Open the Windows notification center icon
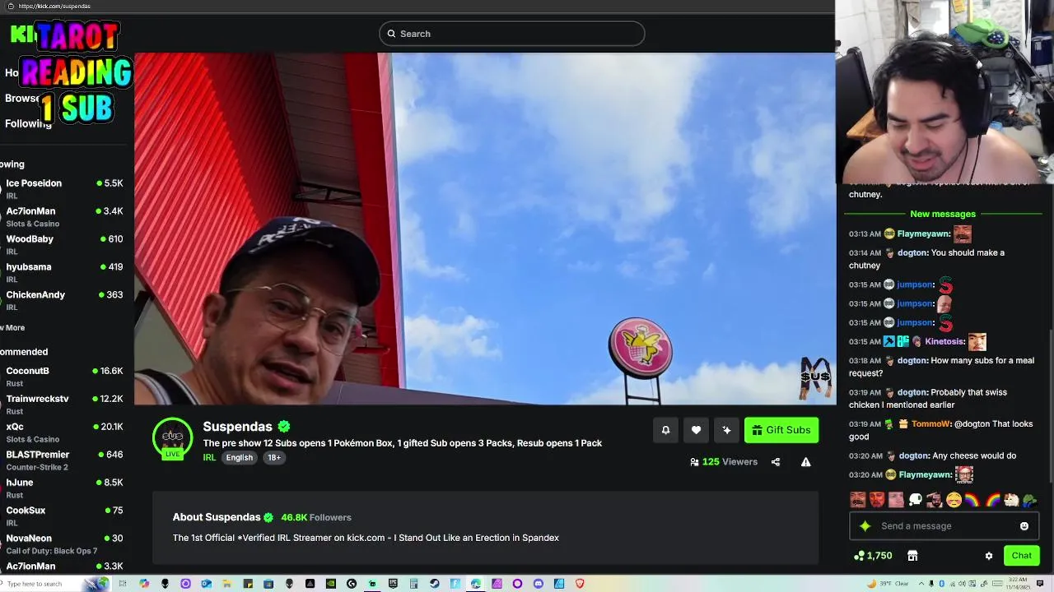The image size is (1054, 592). pos(1040,584)
